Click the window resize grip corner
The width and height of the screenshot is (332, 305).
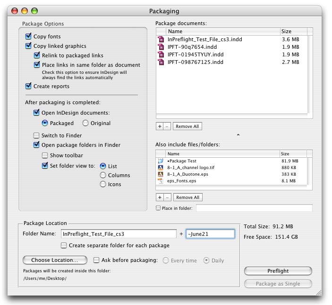pyautogui.click(x=318, y=293)
